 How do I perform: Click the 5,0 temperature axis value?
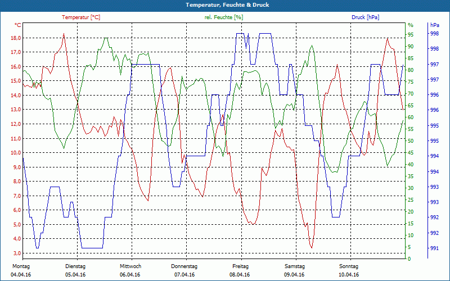[x=17, y=224]
